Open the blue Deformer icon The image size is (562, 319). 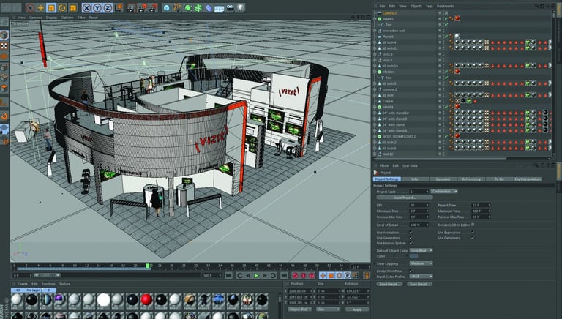(x=209, y=7)
